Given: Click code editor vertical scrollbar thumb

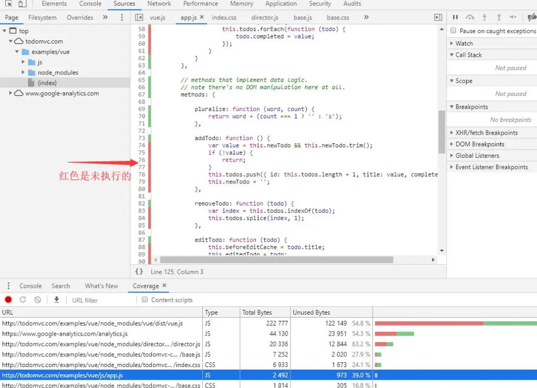Looking at the screenshot, I should click(x=442, y=132).
